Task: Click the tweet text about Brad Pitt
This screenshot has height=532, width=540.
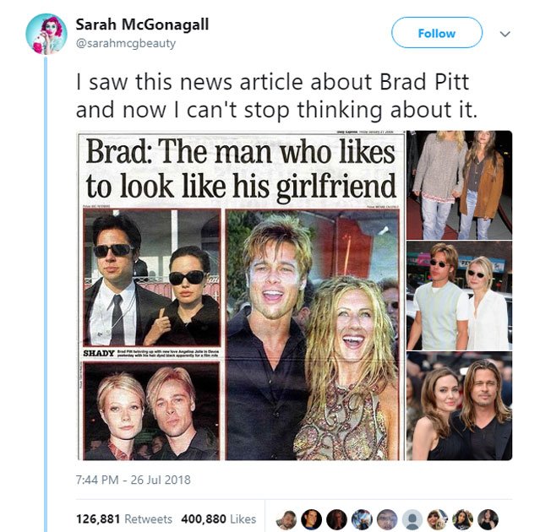Action: [277, 95]
